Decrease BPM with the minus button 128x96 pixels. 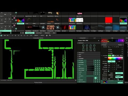pyautogui.click(x=13, y=35)
